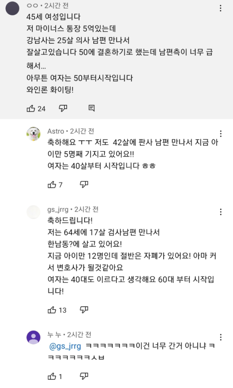Like the top comment with 24 likes
Viewport: 233px width, 388px height.
point(31,109)
